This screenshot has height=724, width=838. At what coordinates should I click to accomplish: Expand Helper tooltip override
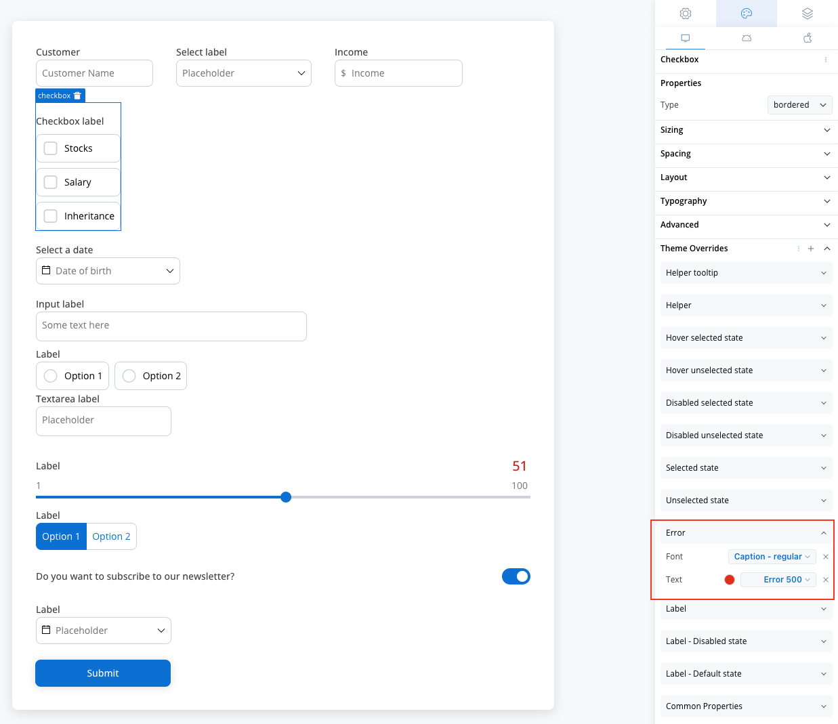tap(746, 273)
